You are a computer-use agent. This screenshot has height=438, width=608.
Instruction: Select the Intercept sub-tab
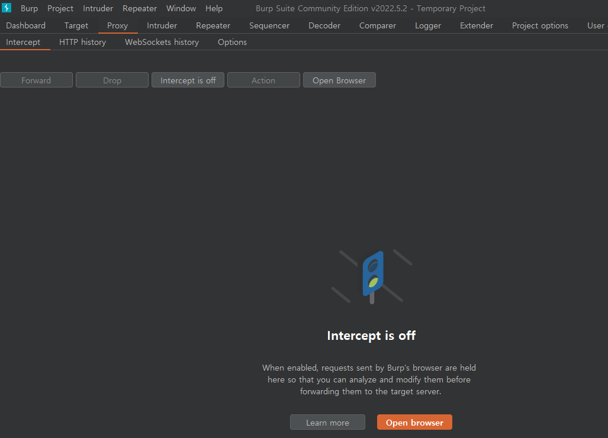coord(23,42)
